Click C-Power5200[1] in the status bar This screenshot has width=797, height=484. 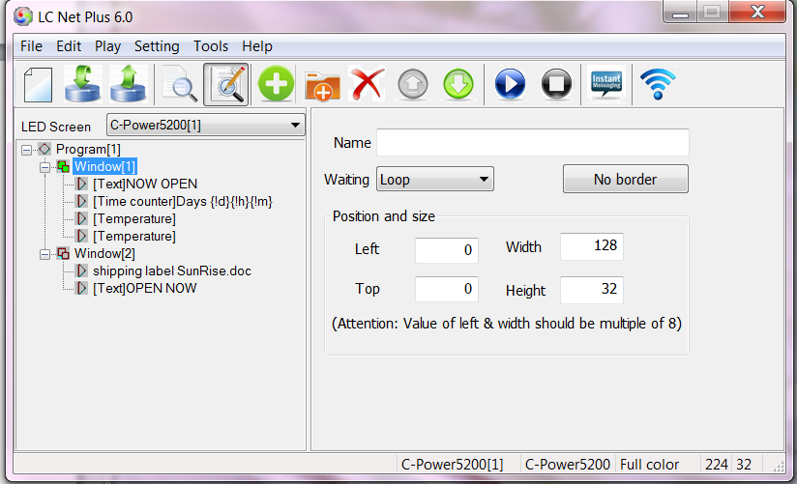[x=453, y=464]
